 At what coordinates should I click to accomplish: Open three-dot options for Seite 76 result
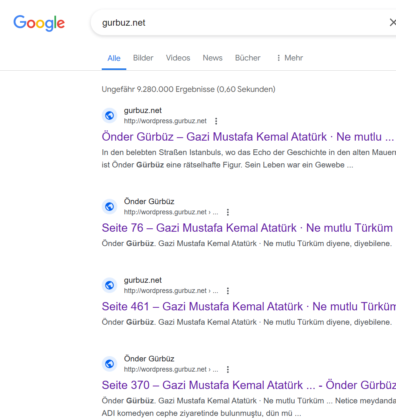click(228, 212)
